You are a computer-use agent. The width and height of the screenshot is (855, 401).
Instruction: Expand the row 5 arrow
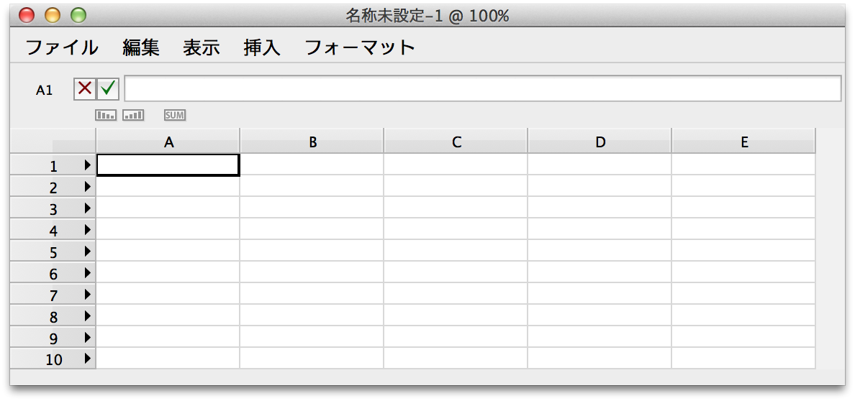(x=87, y=252)
